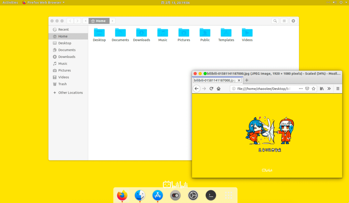
Task: Open the power menu in the top bar
Action: click(341, 3)
